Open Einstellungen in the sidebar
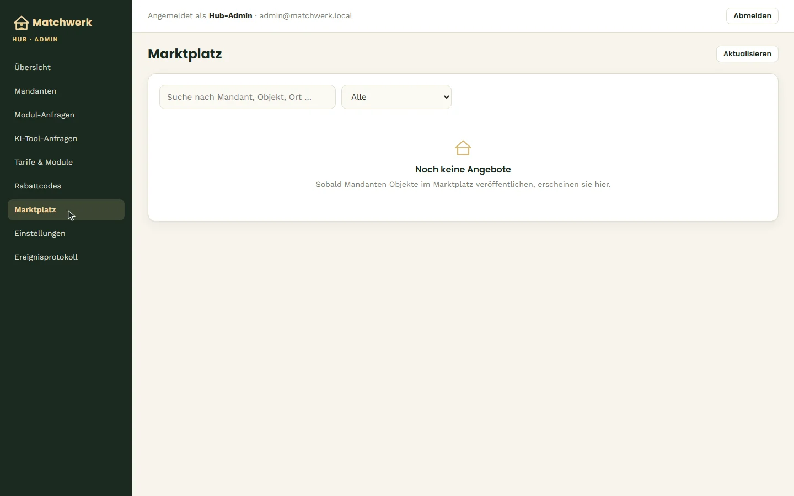Screen dimensions: 794x496 tap(66, 233)
